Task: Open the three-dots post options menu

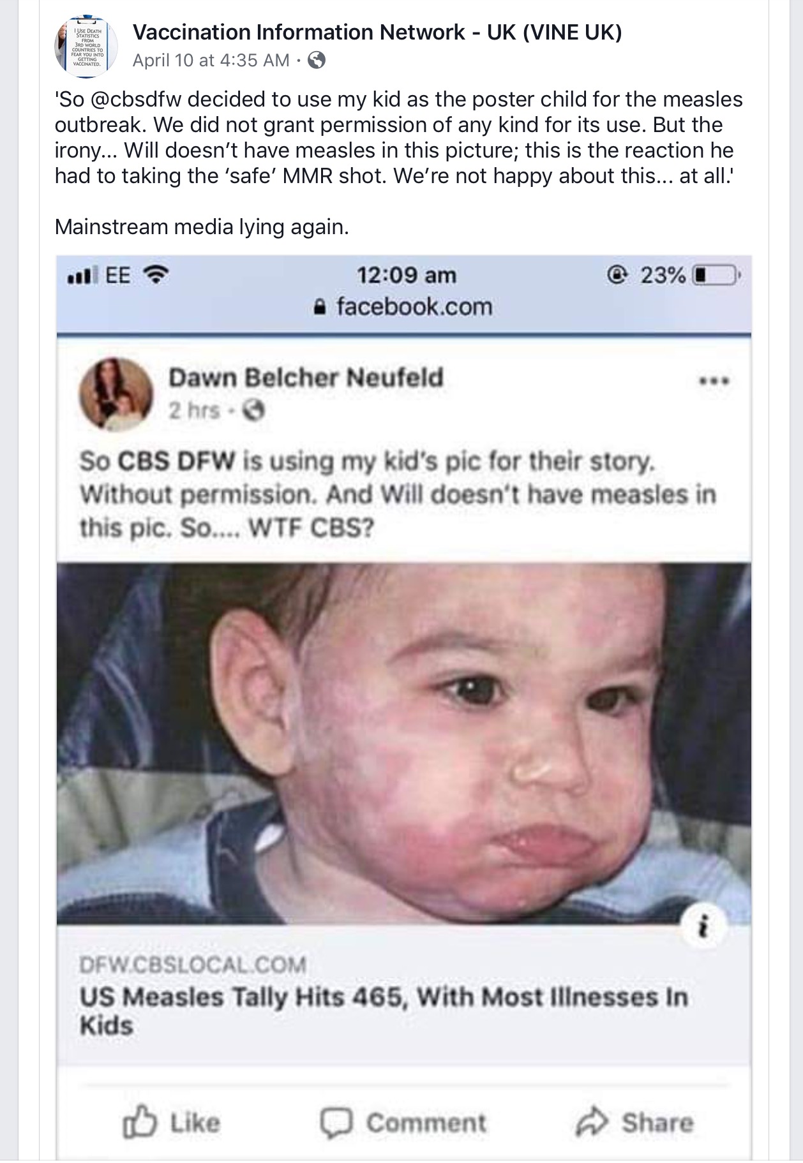Action: pyautogui.click(x=714, y=381)
